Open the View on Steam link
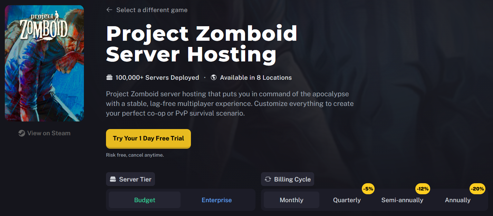 pos(49,133)
